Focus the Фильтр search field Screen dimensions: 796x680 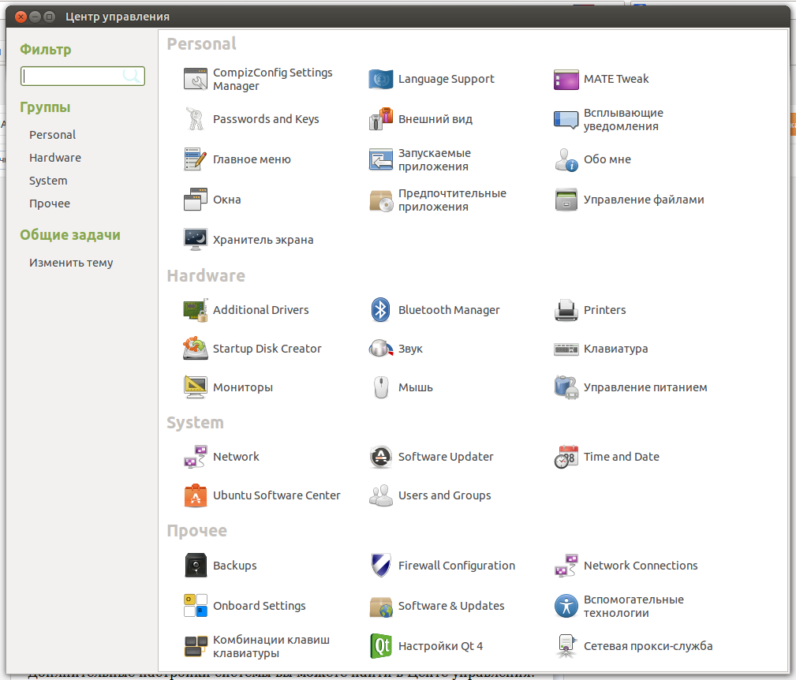click(x=83, y=76)
